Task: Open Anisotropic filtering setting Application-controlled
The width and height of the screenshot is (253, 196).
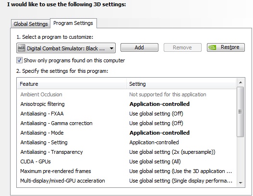Action: [159, 104]
